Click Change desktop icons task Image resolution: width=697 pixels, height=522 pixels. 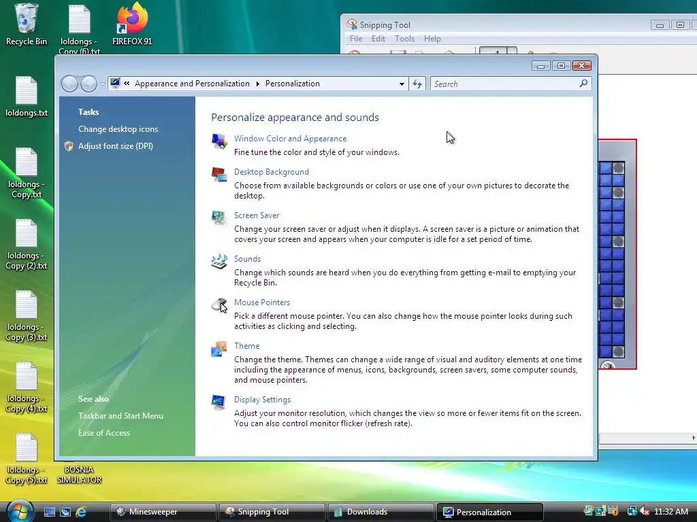click(x=118, y=129)
